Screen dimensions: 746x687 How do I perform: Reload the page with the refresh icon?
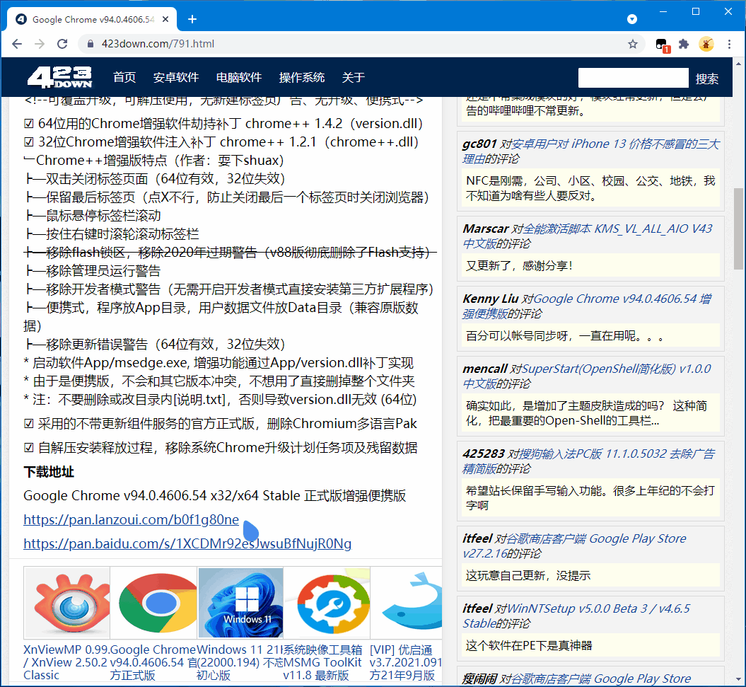pyautogui.click(x=62, y=44)
